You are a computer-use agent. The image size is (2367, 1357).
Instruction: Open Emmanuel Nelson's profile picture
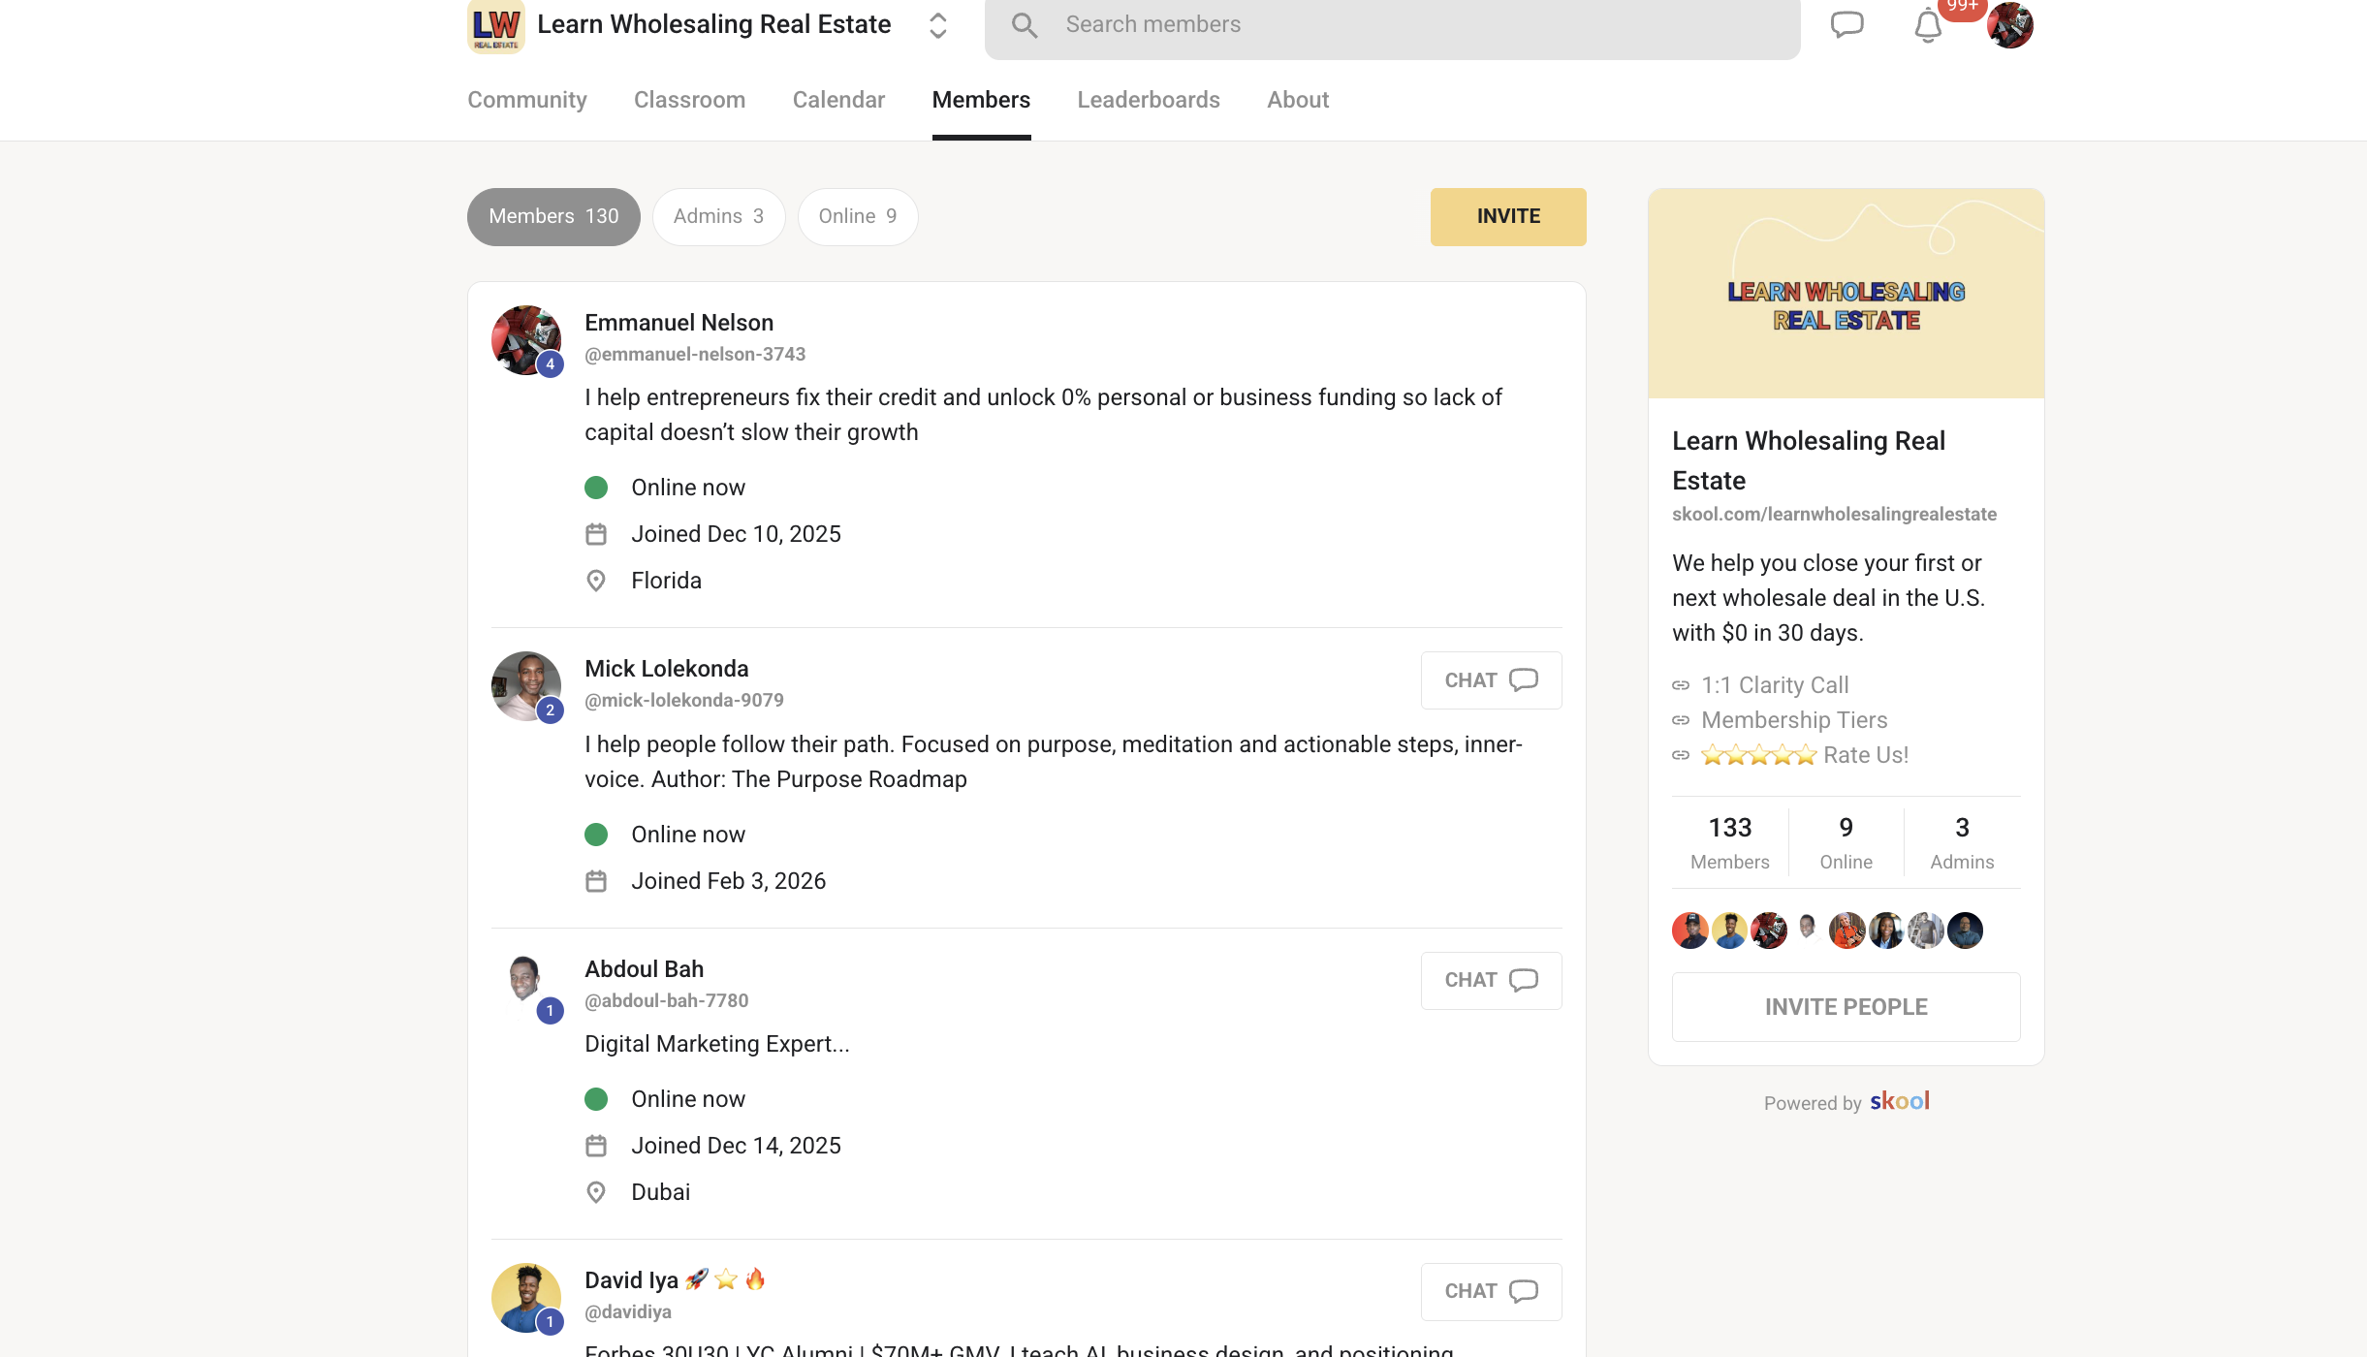[x=525, y=340]
